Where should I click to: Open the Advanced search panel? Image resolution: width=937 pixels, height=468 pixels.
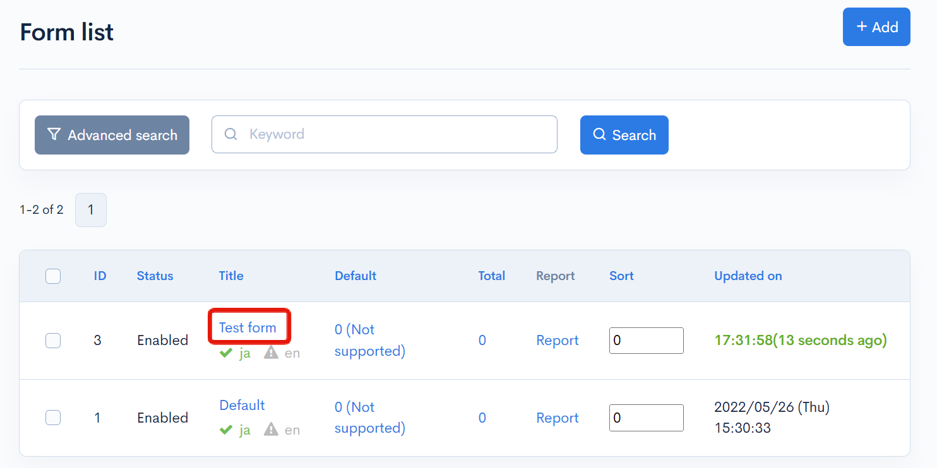click(x=112, y=134)
